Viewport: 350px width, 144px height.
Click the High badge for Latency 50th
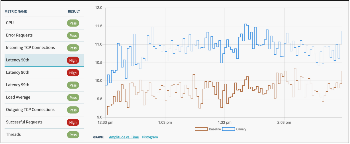pos(73,60)
